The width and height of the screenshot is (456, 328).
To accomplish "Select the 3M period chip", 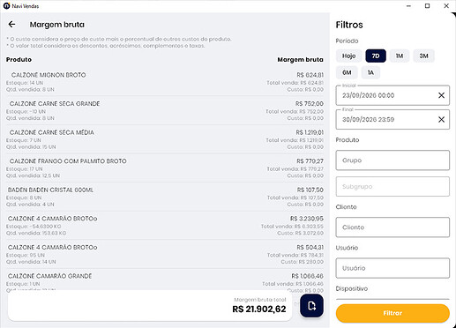I will 423,56.
